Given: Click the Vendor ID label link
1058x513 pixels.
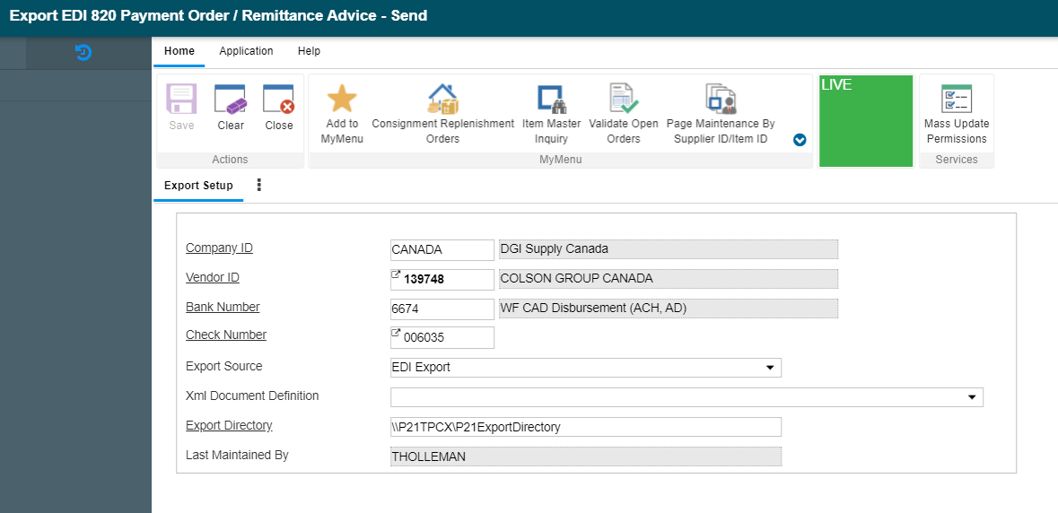Looking at the screenshot, I should point(213,278).
